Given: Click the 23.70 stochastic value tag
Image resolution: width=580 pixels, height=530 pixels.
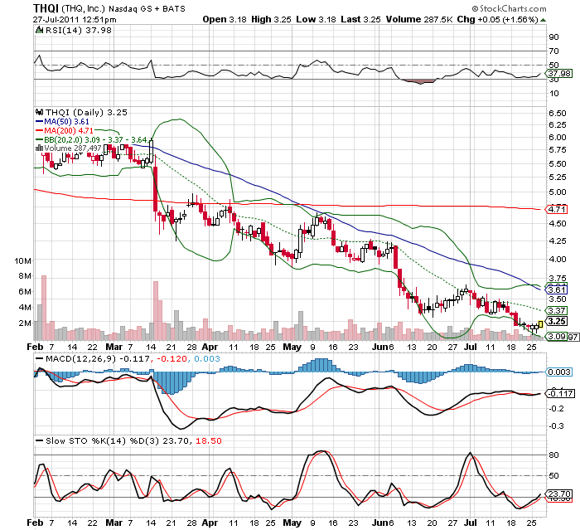Looking at the screenshot, I should tap(559, 494).
